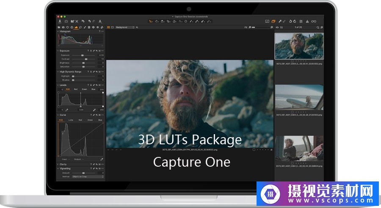This screenshot has height=208, width=381.
Task: Open the Capture camera tool tab
Action: coord(63,27)
